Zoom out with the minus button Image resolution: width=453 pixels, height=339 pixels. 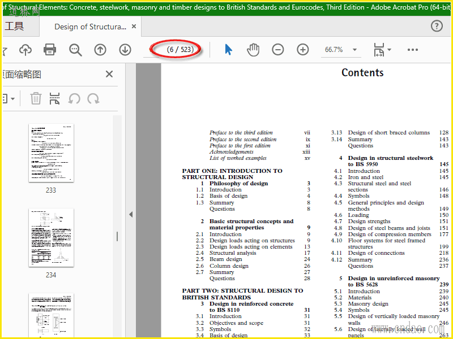pyautogui.click(x=278, y=50)
